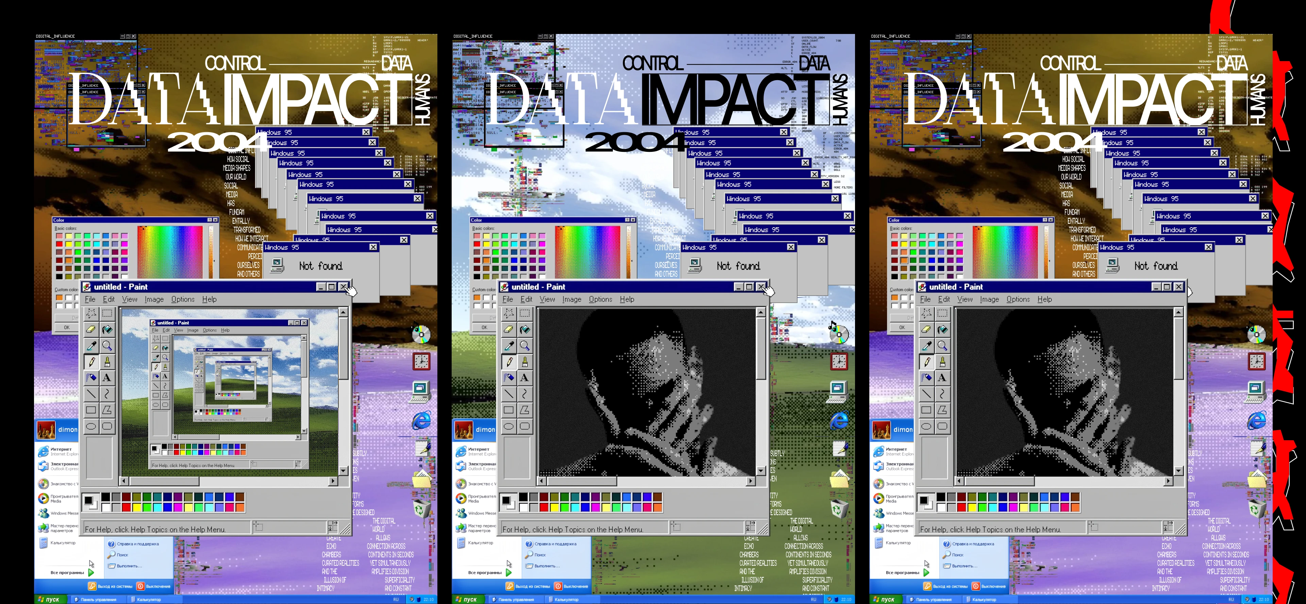Expand Все программы arrow in the middle Start menu

coord(509,573)
